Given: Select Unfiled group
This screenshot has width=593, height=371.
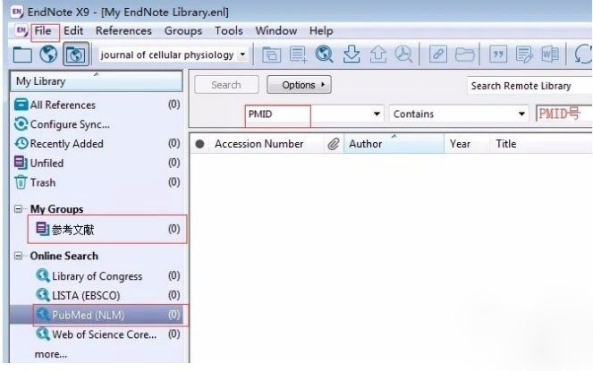Looking at the screenshot, I should [97, 163].
